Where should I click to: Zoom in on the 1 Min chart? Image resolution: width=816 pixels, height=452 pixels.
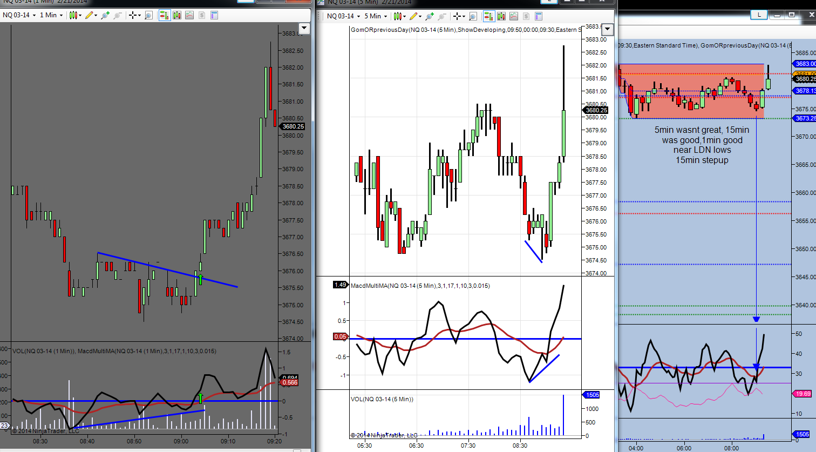coord(105,15)
